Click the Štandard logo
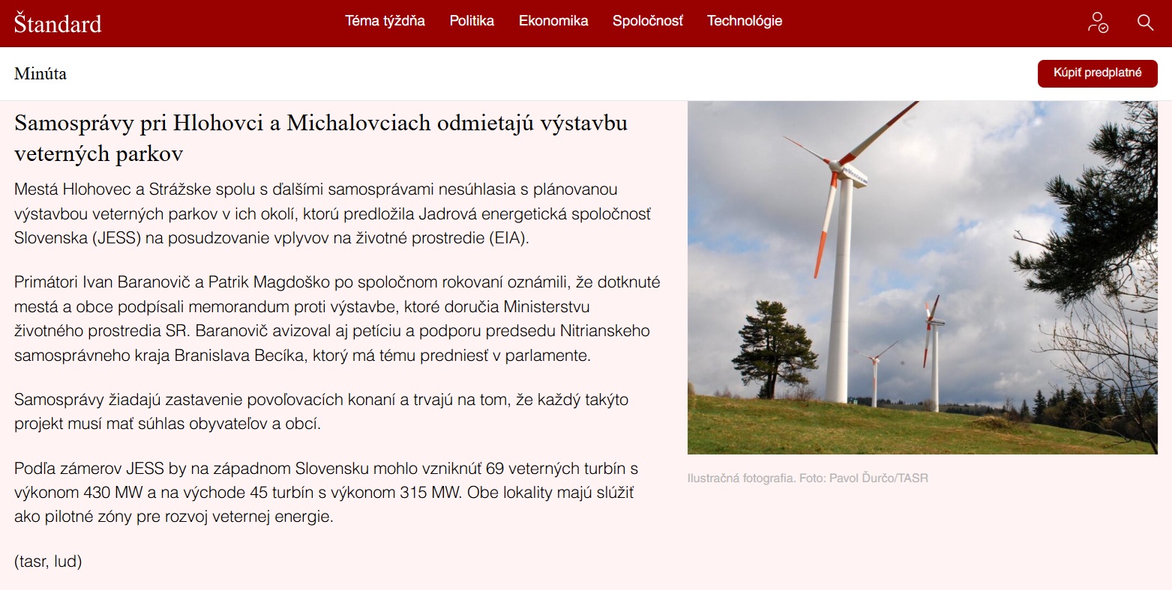Image resolution: width=1172 pixels, height=590 pixels. tap(57, 23)
